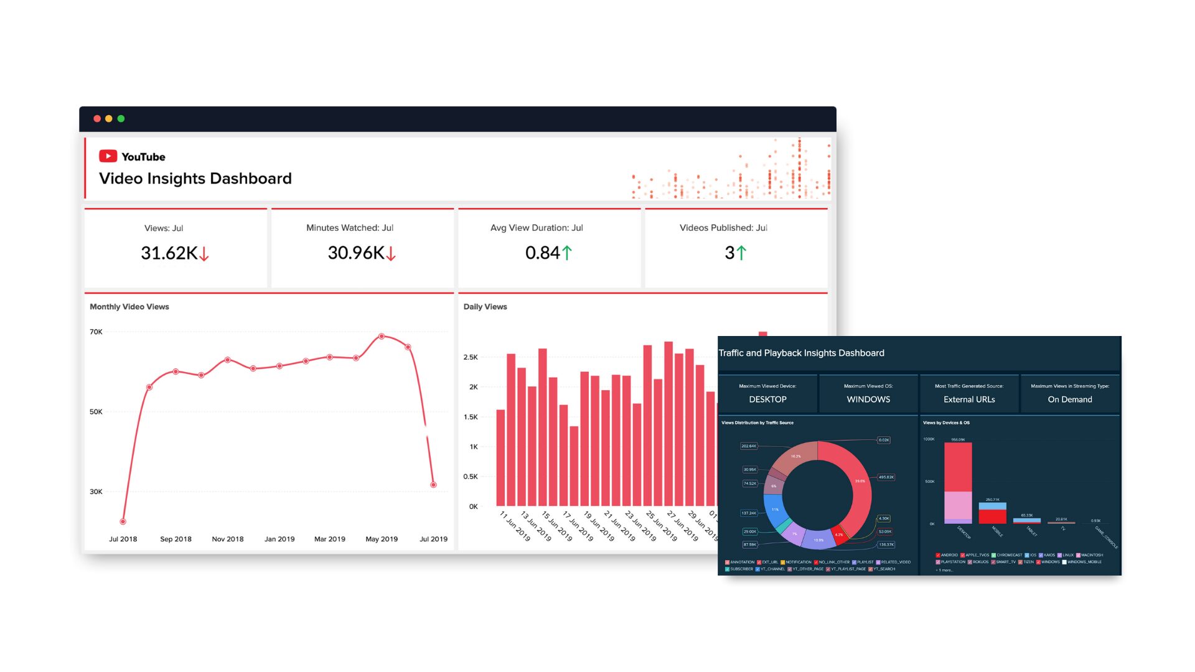The width and height of the screenshot is (1195, 672).
Task: Expand the '+ 1 more...' legend entries
Action: (x=944, y=570)
